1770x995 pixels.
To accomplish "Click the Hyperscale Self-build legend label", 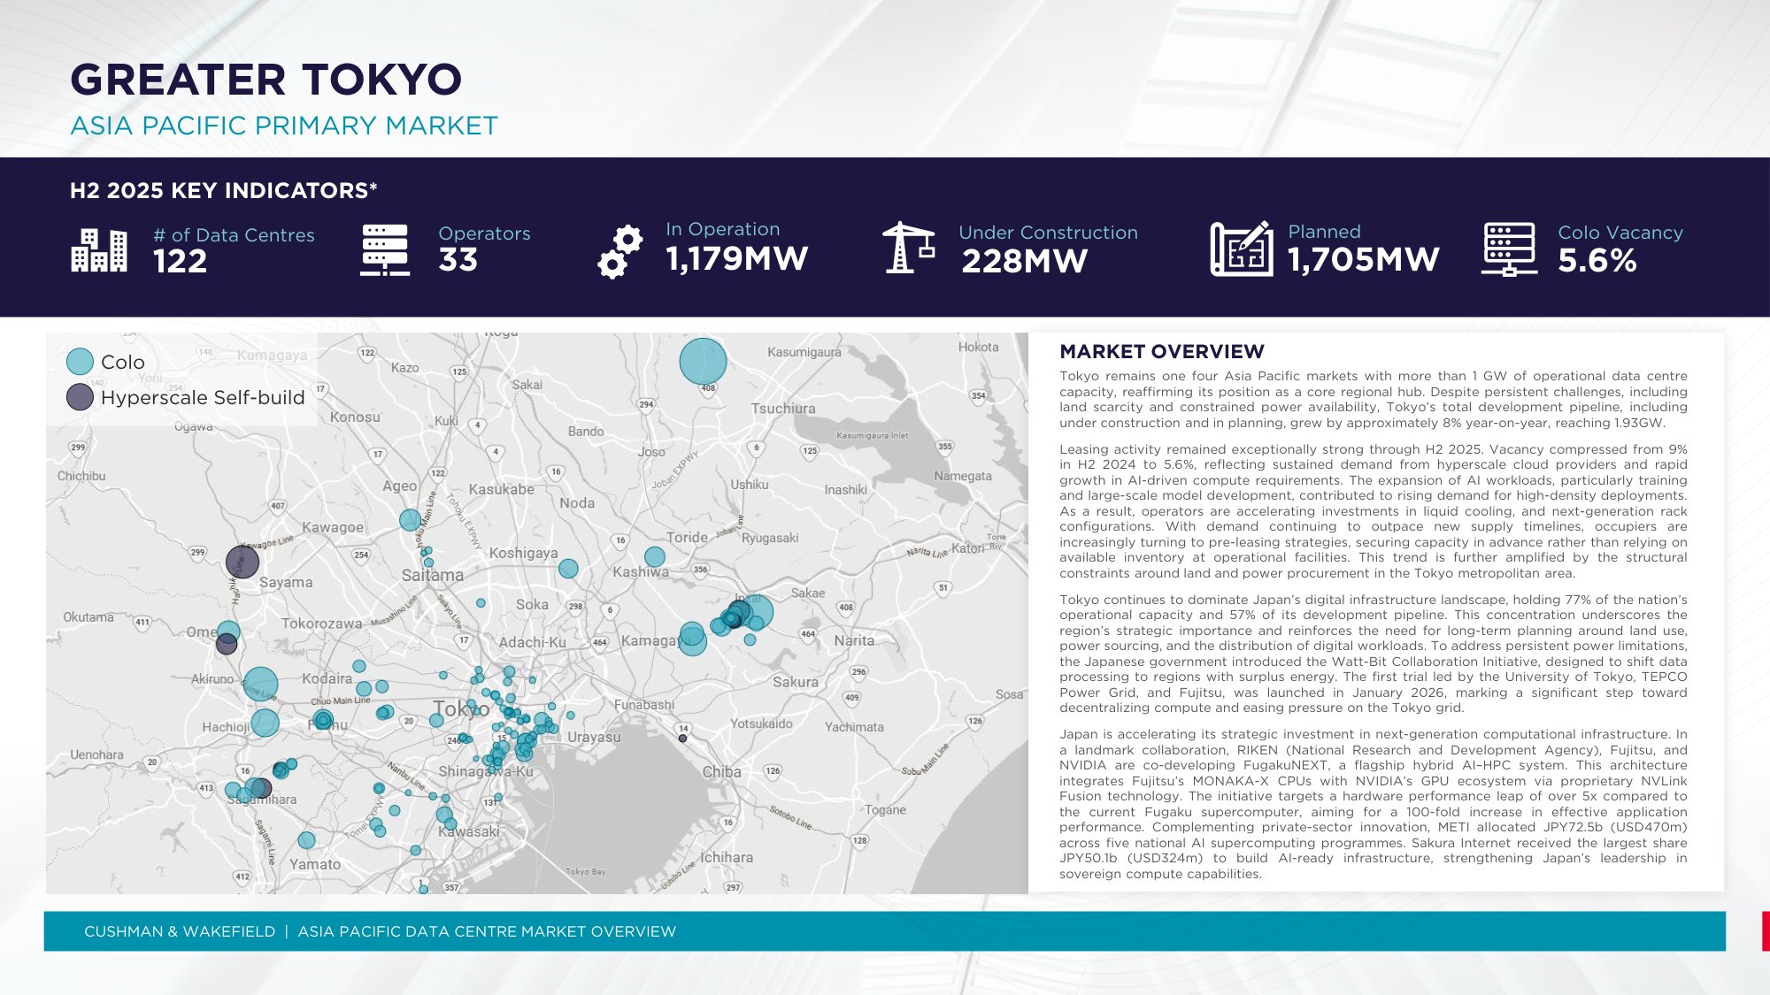I will click(203, 398).
